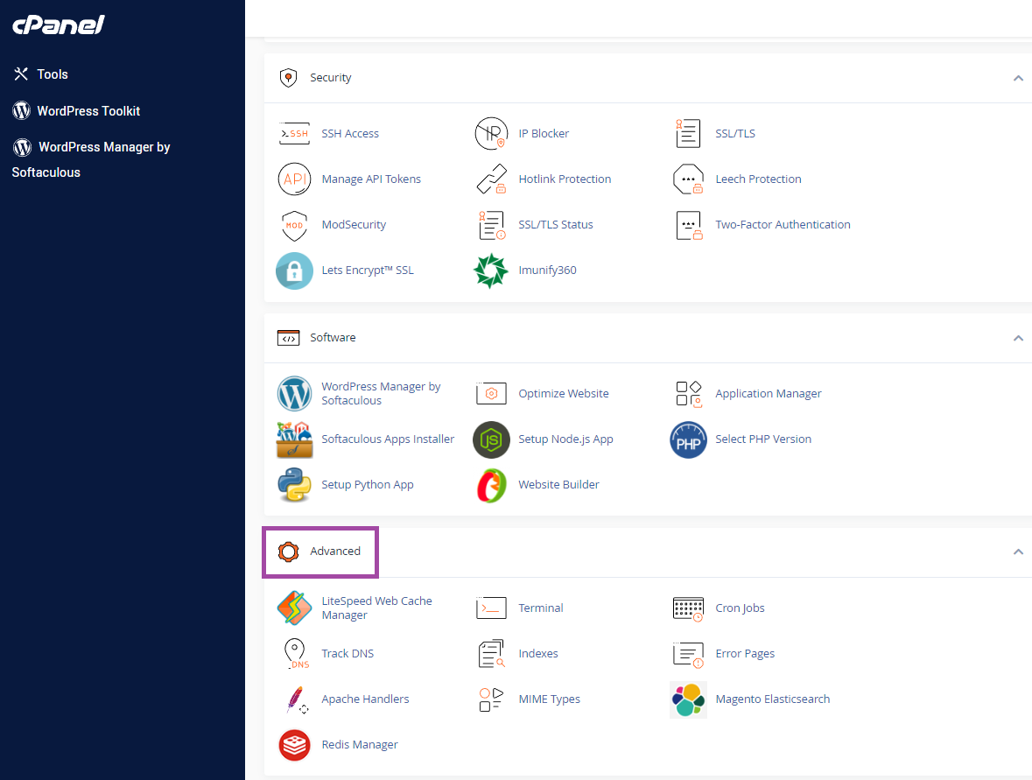Open the SSH Access link
The image size is (1032, 780).
[x=350, y=134]
